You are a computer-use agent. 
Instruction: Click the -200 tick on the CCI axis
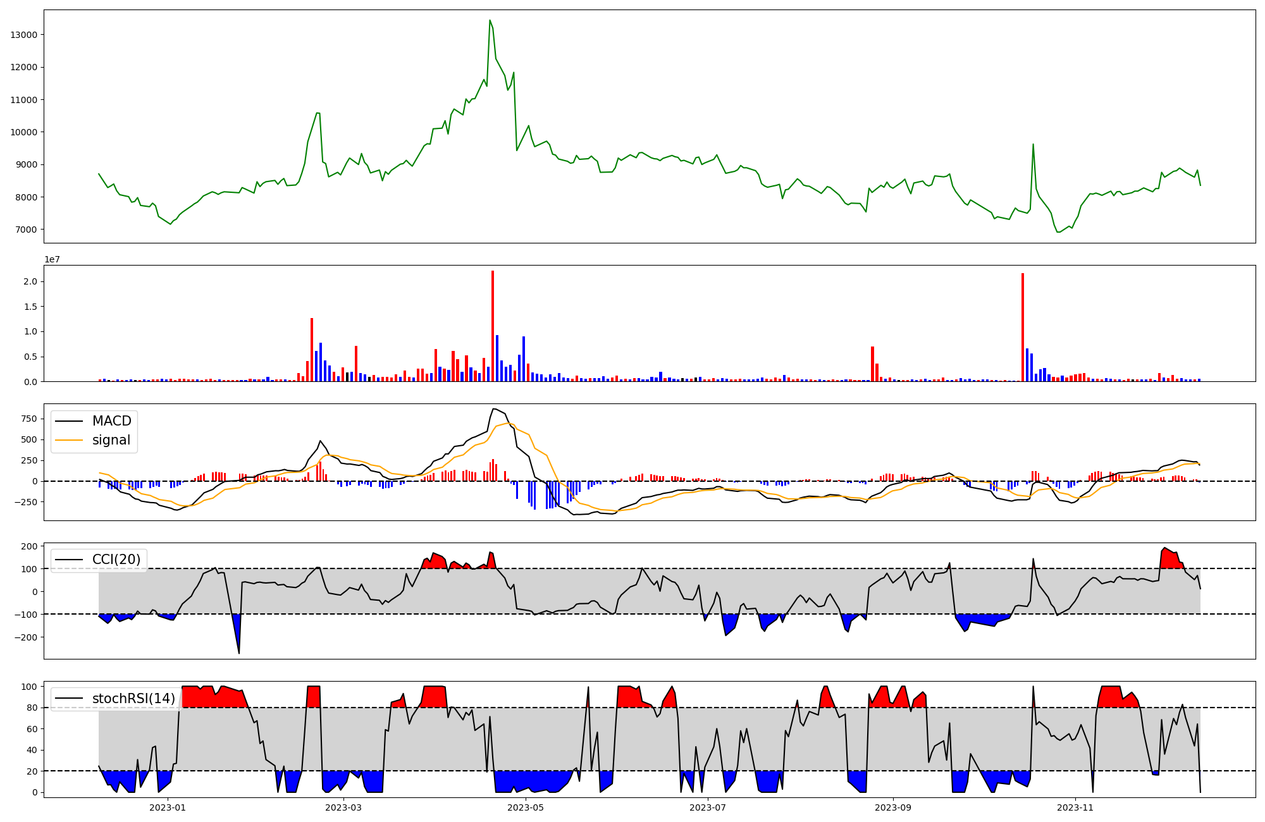coord(25,637)
